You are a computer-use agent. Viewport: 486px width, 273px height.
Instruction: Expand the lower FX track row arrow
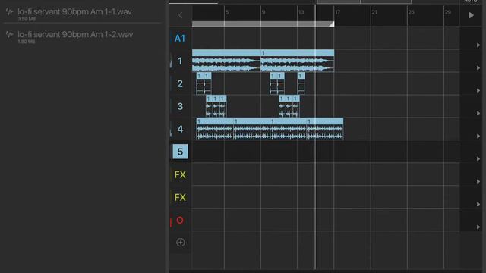click(478, 204)
